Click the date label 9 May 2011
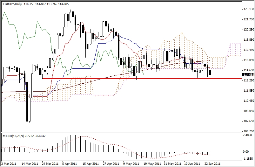Viewport: 255px width, 167px height. pyautogui.click(x=131, y=164)
